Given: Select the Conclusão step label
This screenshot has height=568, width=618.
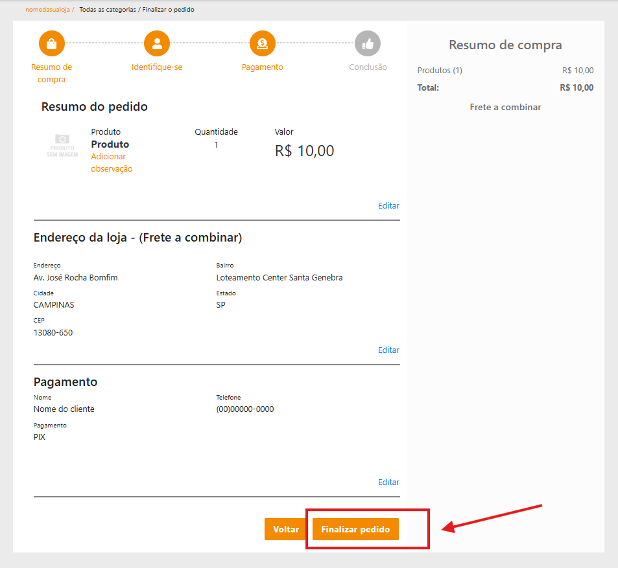Looking at the screenshot, I should click(x=368, y=67).
